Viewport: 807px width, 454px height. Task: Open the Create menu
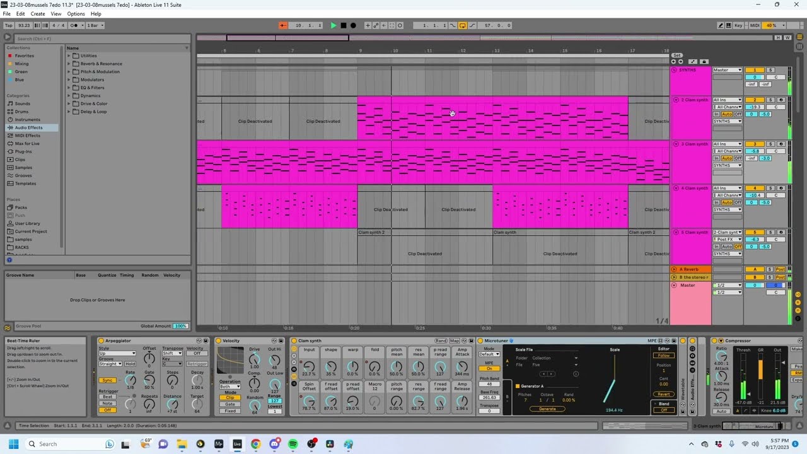(38, 14)
